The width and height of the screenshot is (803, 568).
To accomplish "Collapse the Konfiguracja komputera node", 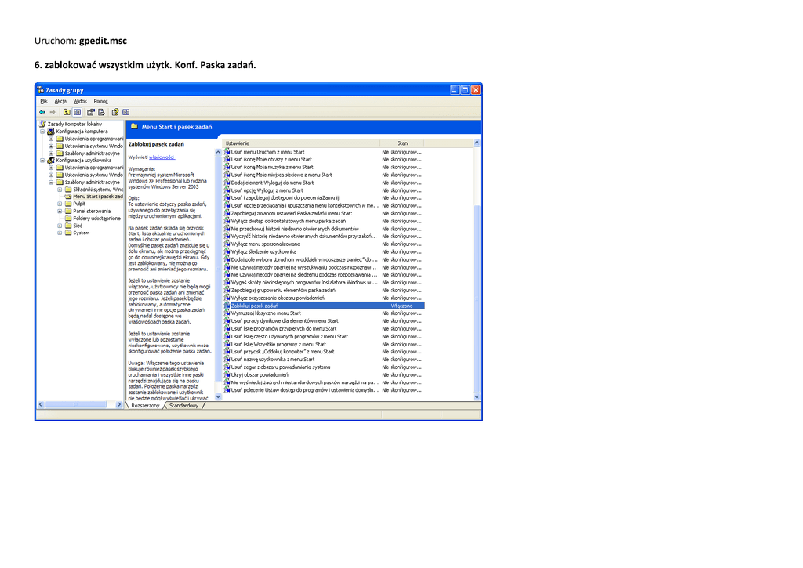I will click(x=43, y=132).
